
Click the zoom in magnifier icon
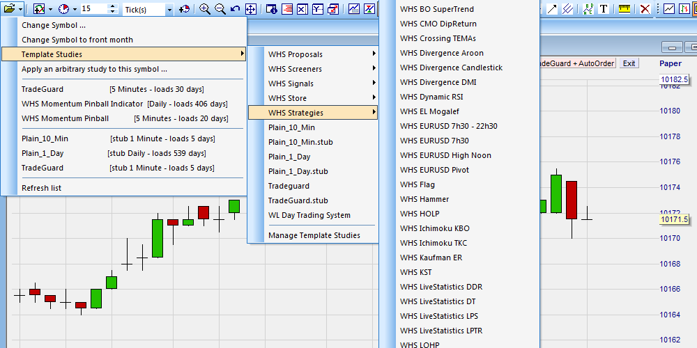(204, 9)
